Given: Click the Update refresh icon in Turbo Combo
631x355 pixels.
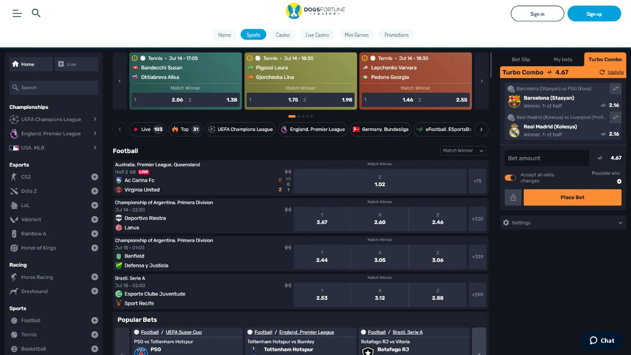Looking at the screenshot, I should pyautogui.click(x=602, y=72).
